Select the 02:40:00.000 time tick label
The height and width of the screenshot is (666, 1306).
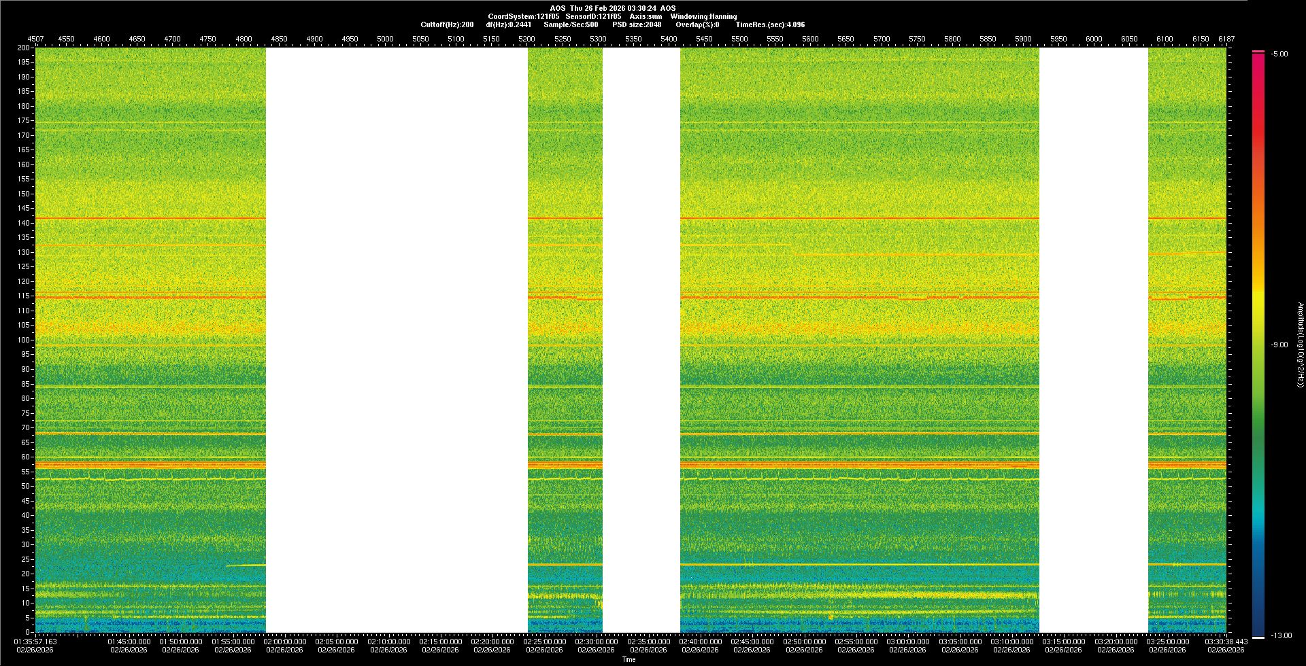[700, 642]
